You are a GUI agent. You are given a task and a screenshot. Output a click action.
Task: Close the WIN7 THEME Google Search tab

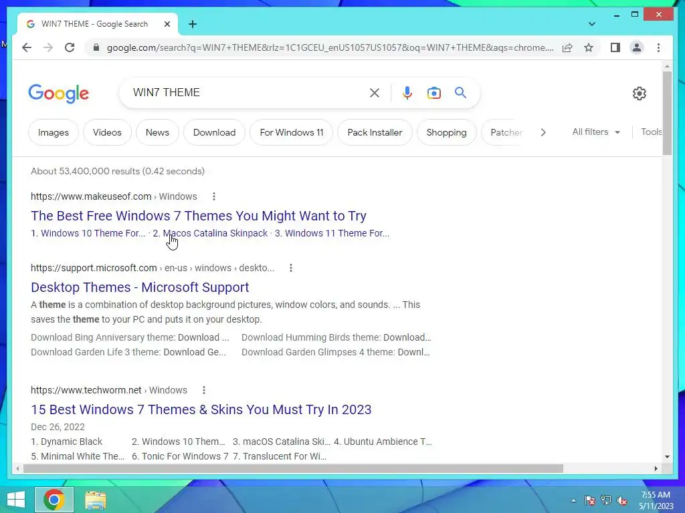coord(167,24)
